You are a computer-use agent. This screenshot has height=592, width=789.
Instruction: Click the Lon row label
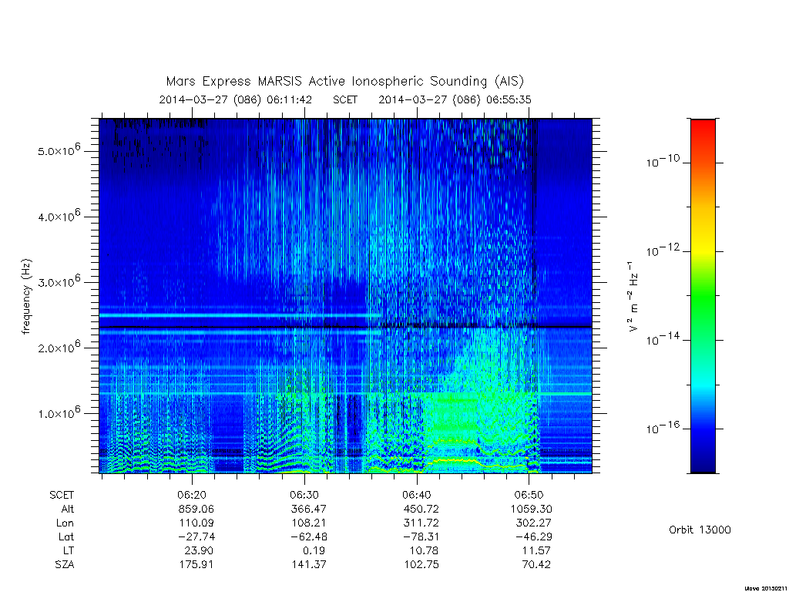click(x=65, y=523)
